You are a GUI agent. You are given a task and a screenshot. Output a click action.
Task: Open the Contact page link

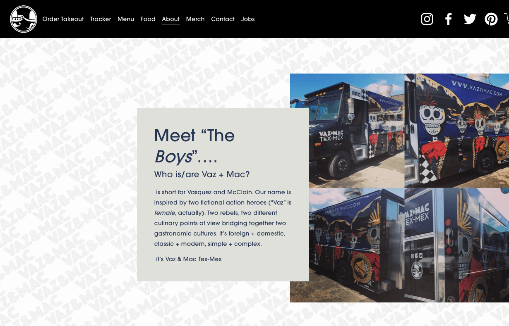223,19
